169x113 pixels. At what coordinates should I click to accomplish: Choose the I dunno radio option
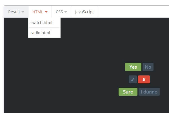click(x=149, y=92)
